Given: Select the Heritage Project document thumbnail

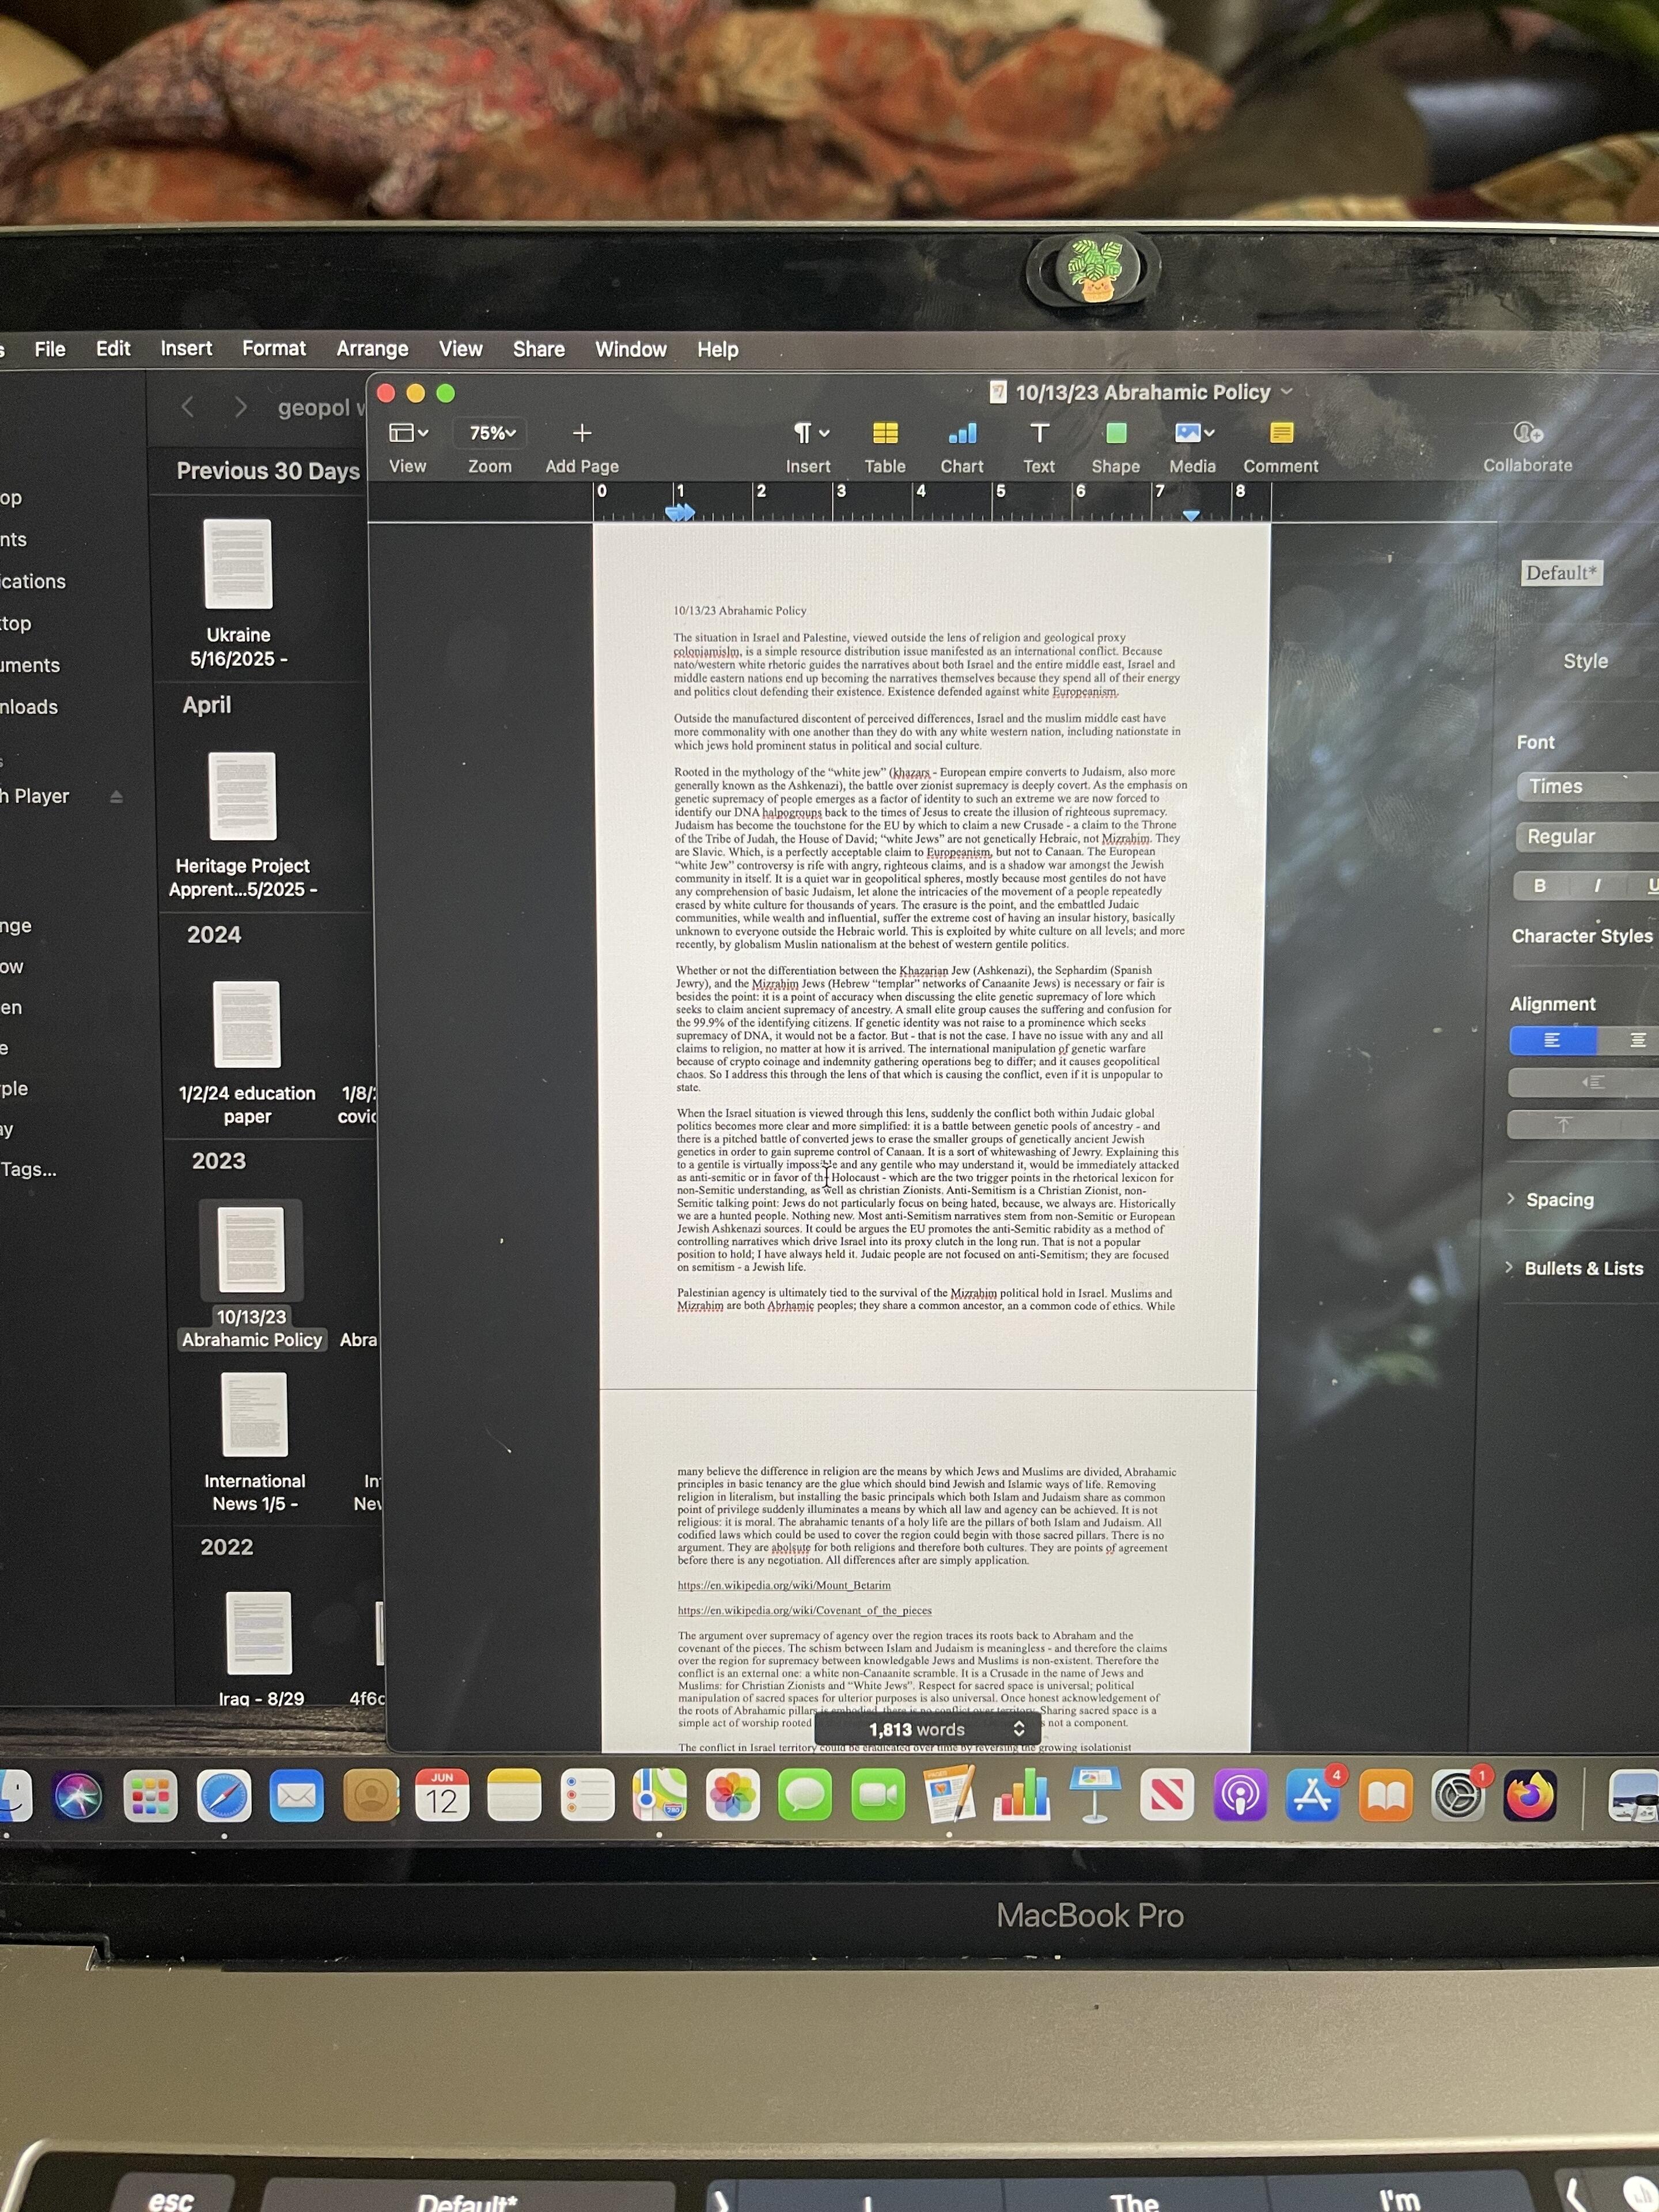Looking at the screenshot, I should (x=242, y=796).
